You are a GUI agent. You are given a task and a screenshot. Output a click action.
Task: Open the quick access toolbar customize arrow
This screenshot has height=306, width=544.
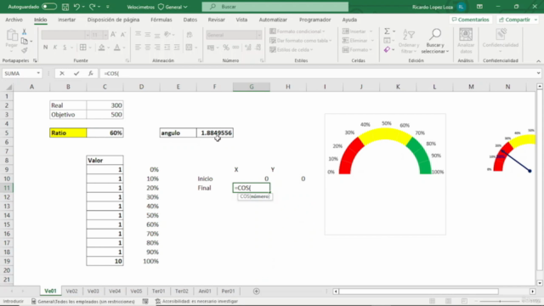[108, 7]
